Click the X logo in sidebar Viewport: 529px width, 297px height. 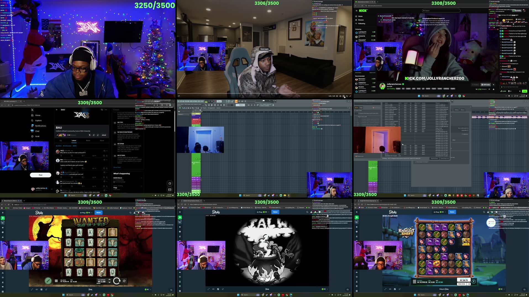32,110
